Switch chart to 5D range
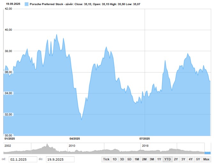This screenshot has width=214, height=168. [129, 159]
